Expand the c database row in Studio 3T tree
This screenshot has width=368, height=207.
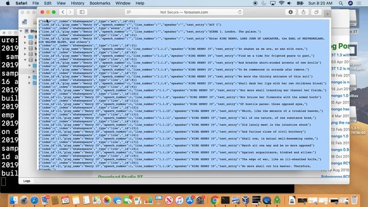click(25, 43)
